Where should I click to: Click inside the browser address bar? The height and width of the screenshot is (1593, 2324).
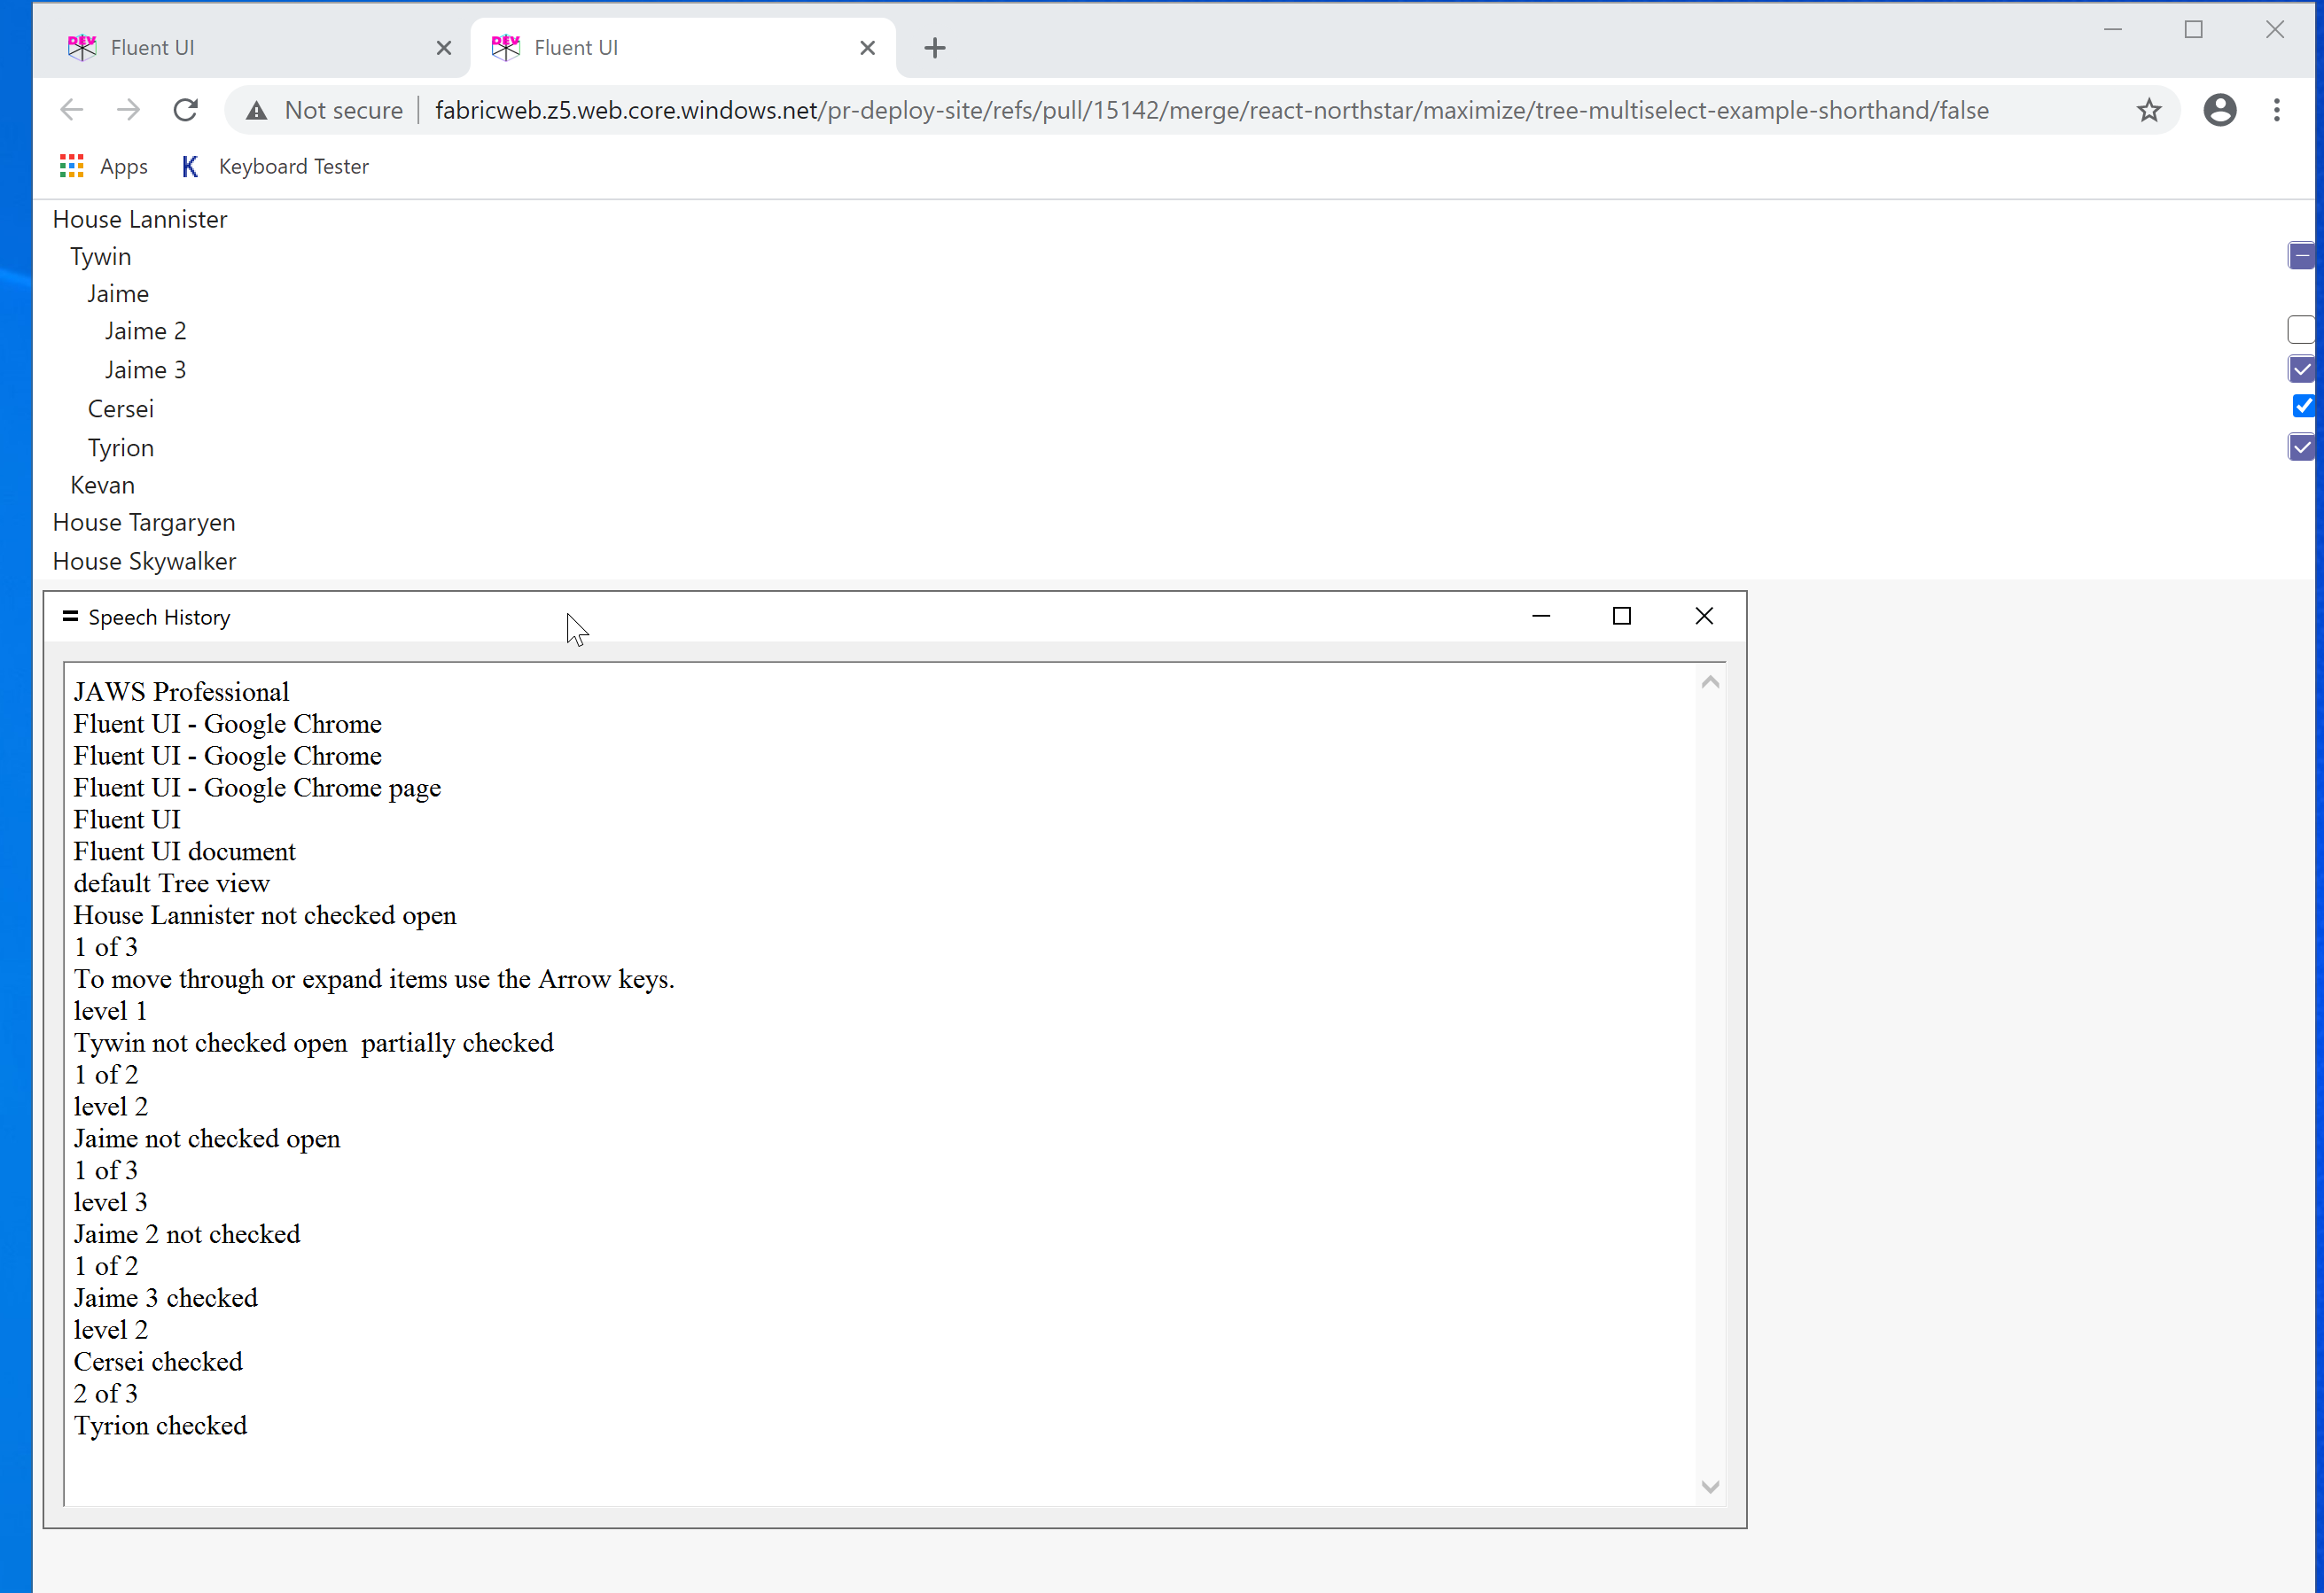[x=1200, y=110]
